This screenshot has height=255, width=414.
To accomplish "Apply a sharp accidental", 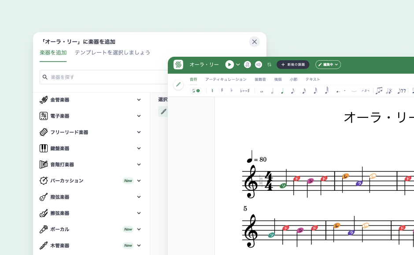I will coord(222,91).
